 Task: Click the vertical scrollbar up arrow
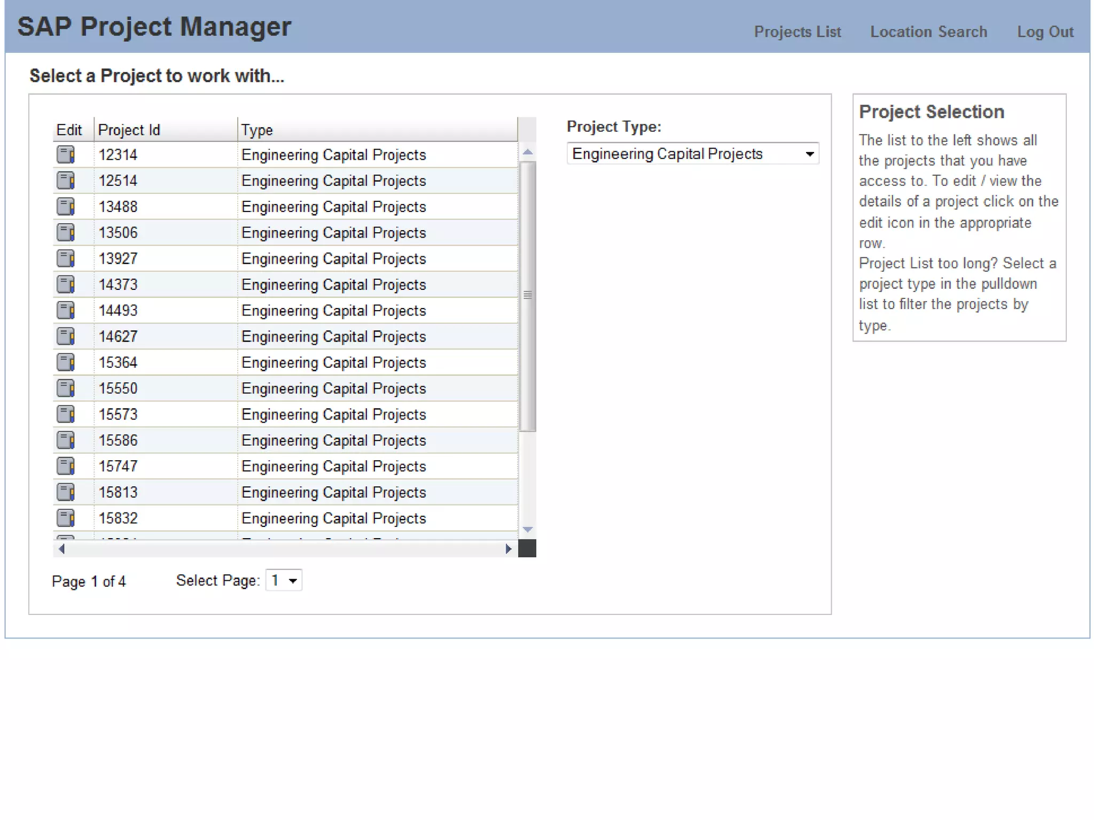coord(527,152)
